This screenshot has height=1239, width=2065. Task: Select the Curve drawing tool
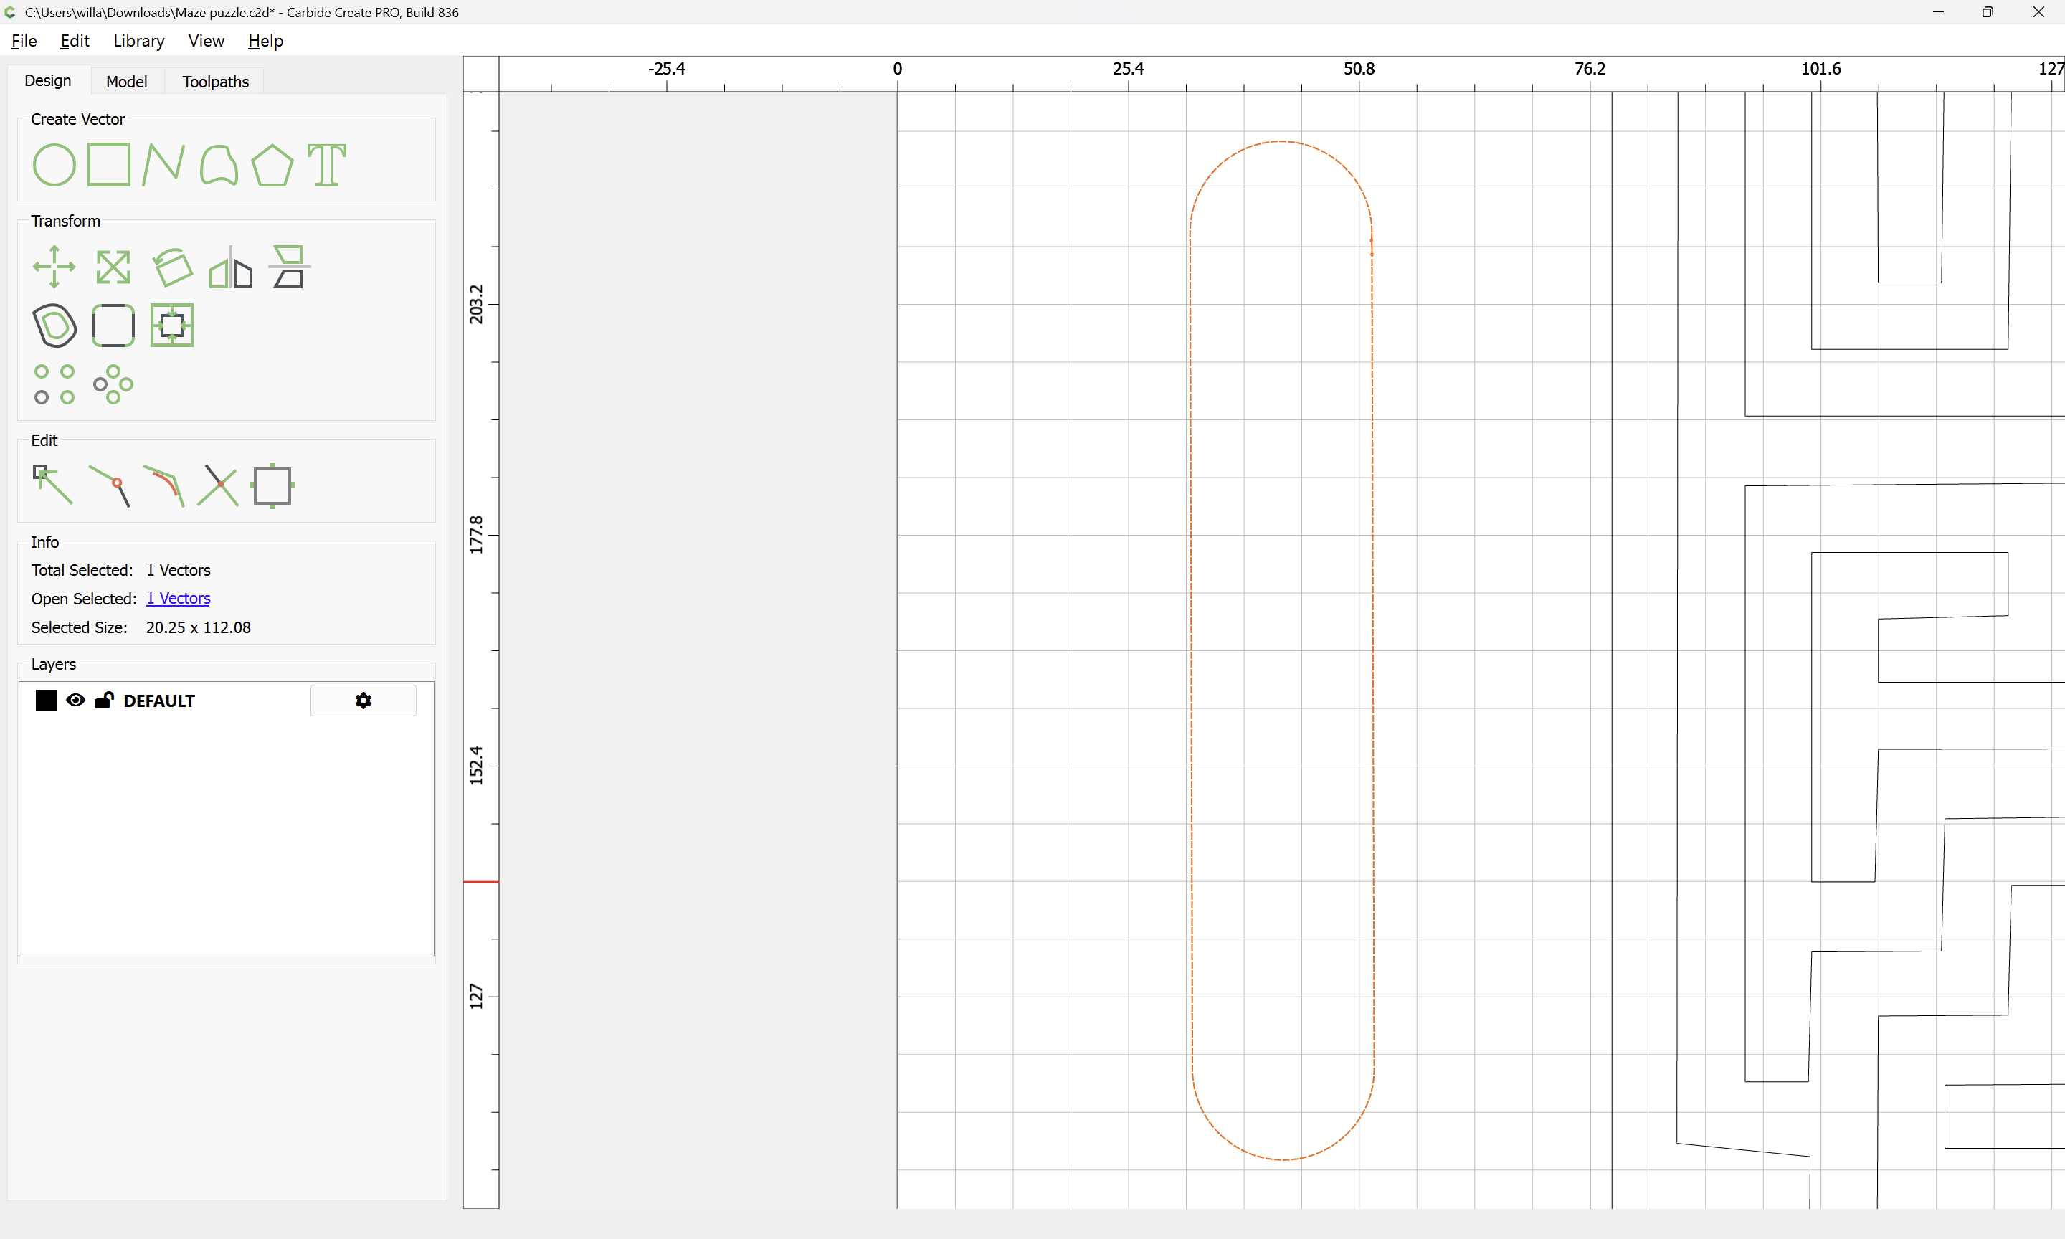218,164
